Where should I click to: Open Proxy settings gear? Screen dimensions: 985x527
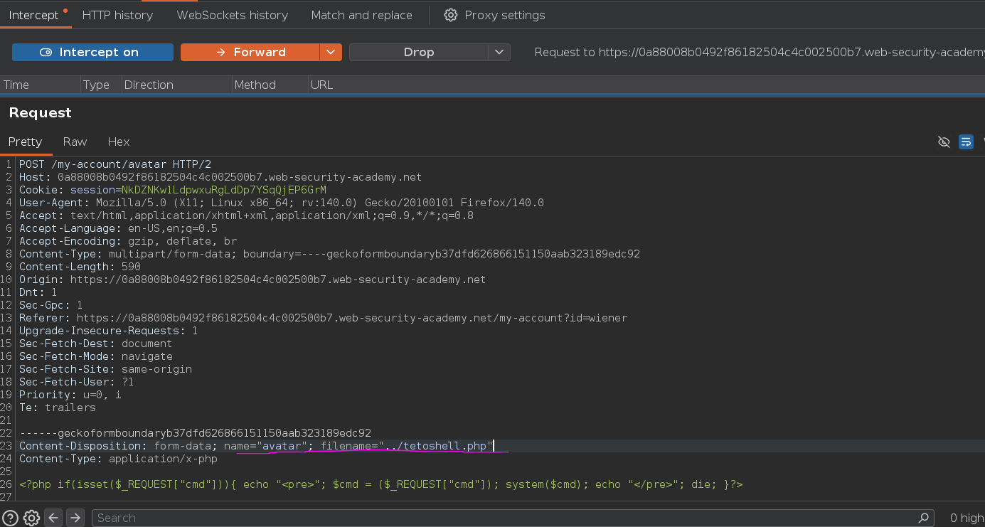tap(494, 15)
